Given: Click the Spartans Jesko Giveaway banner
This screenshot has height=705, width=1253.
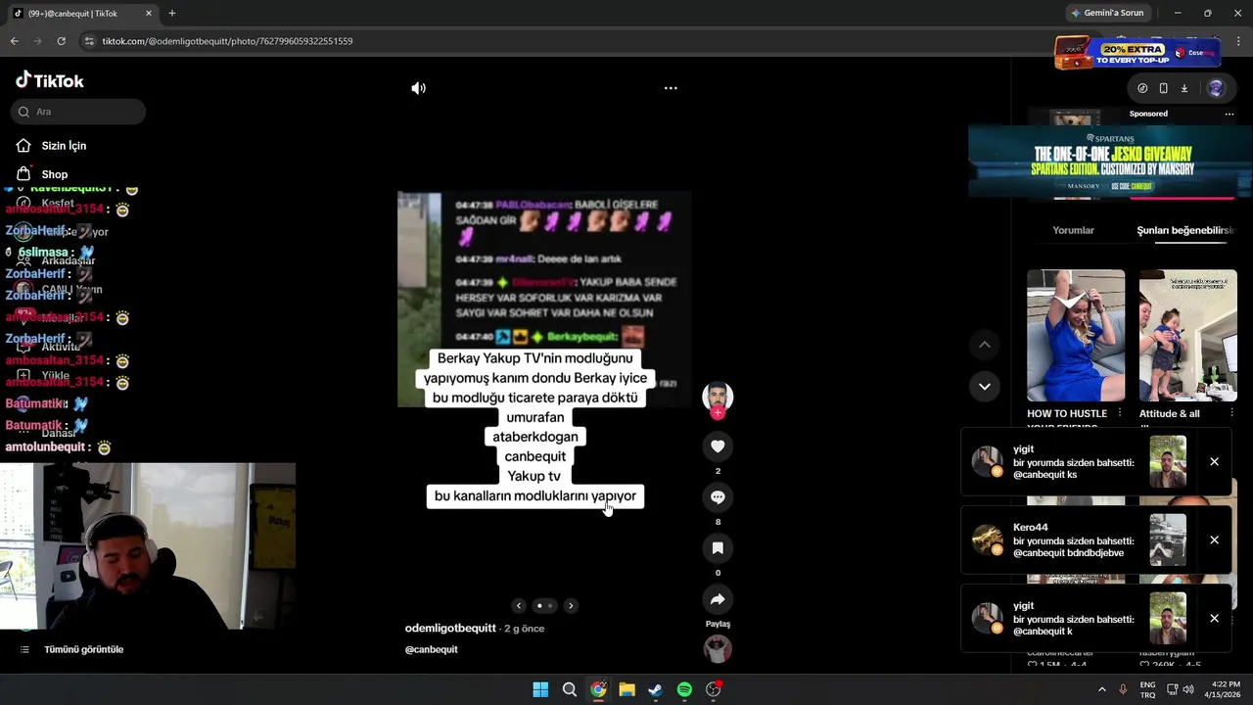Looking at the screenshot, I should [x=1110, y=162].
